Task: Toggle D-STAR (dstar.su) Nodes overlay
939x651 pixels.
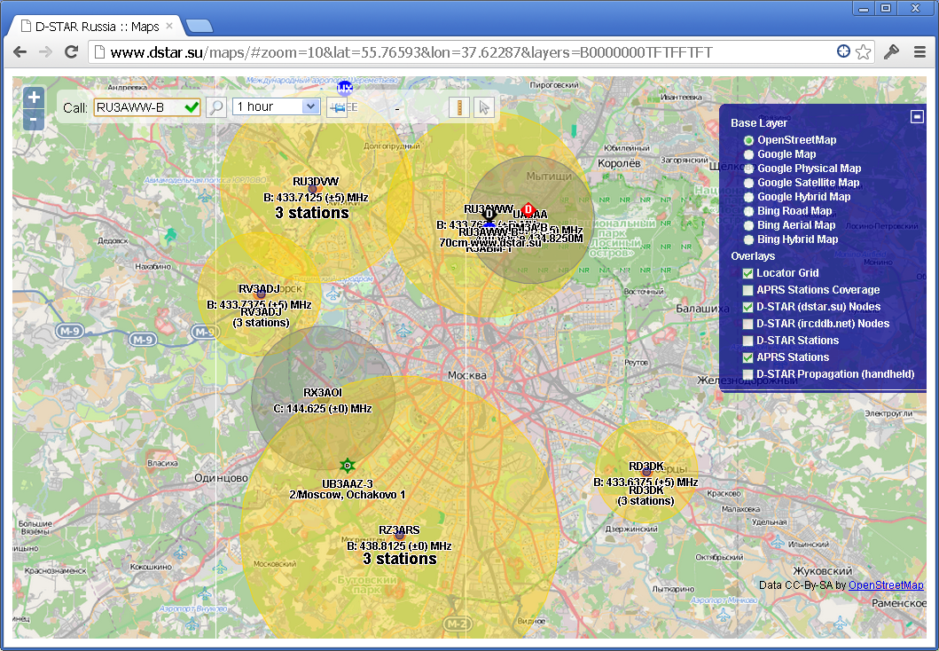Action: pyautogui.click(x=747, y=307)
